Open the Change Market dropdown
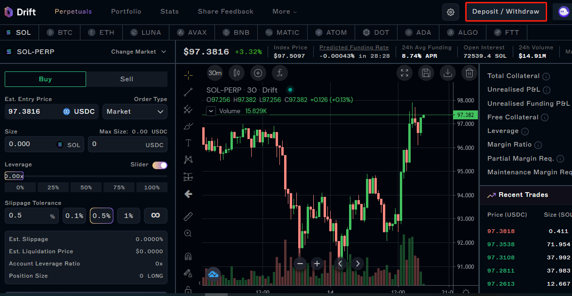The height and width of the screenshot is (296, 572). tap(139, 52)
